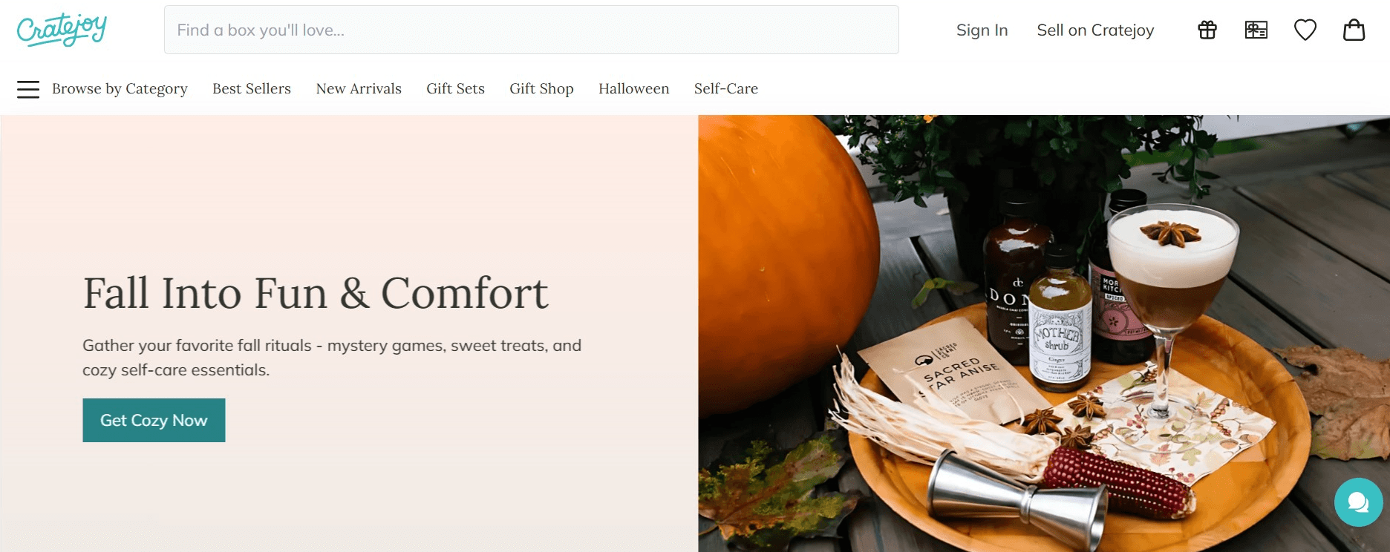1390x552 pixels.
Task: Click the Fall Into Fun & Comfort heading
Action: point(316,293)
